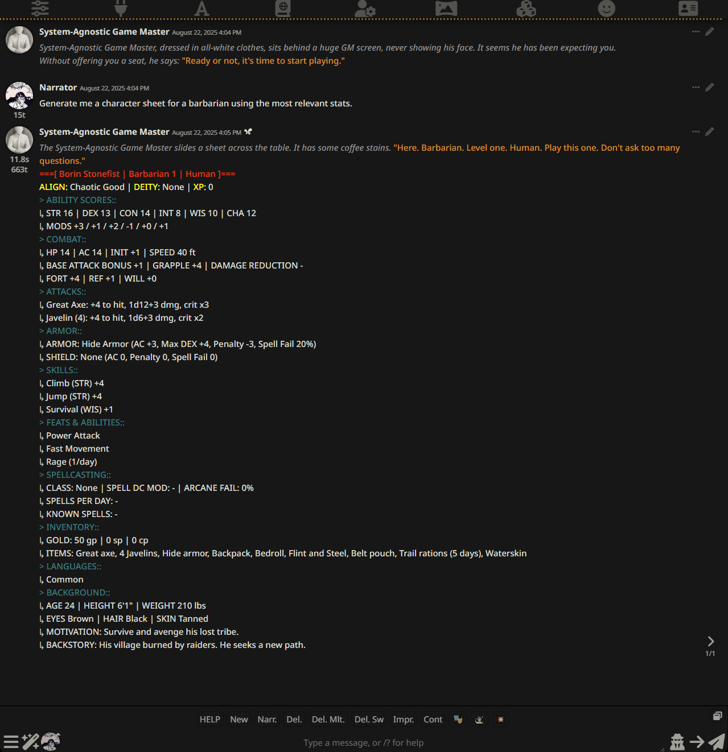Open the World Info book icon
The height and width of the screenshot is (752, 728).
point(283,8)
